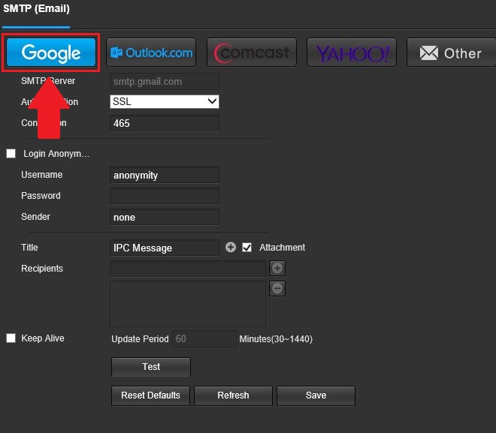Pick the Comcast provider preset

pyautogui.click(x=252, y=53)
